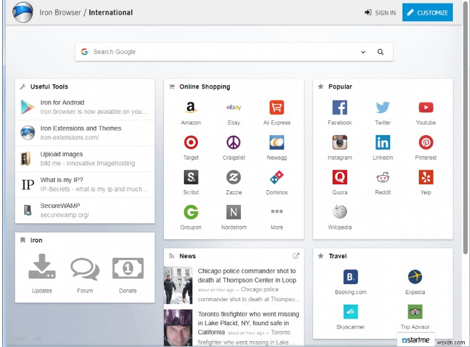Viewport: 470px width, 347px height.
Task: Open the Quora shortcut
Action: click(x=340, y=177)
